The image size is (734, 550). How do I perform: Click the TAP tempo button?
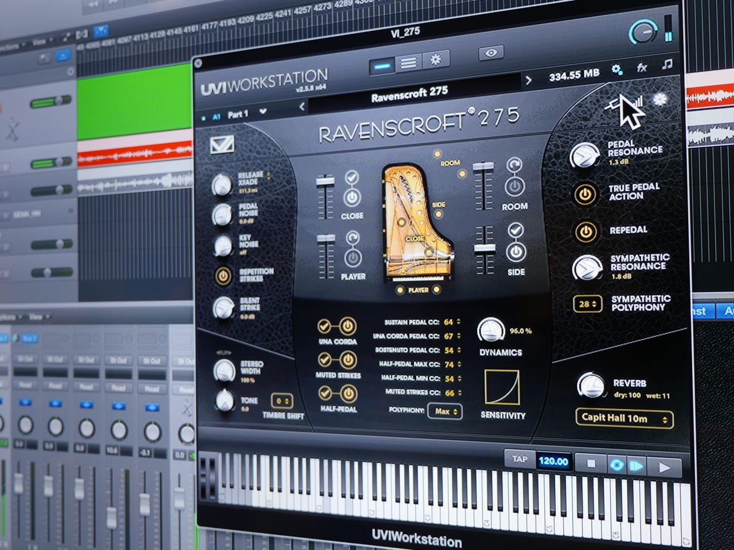point(520,459)
